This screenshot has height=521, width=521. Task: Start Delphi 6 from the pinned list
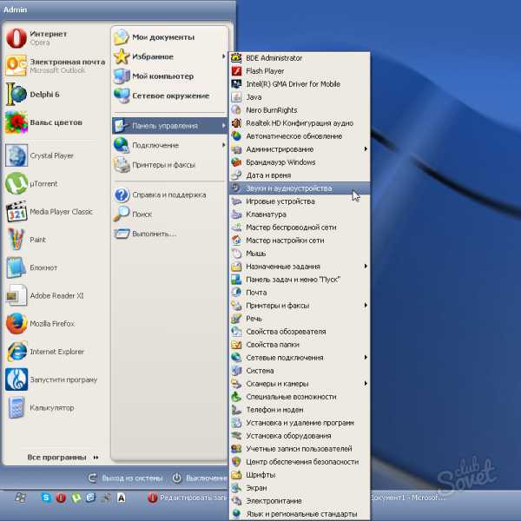55,94
